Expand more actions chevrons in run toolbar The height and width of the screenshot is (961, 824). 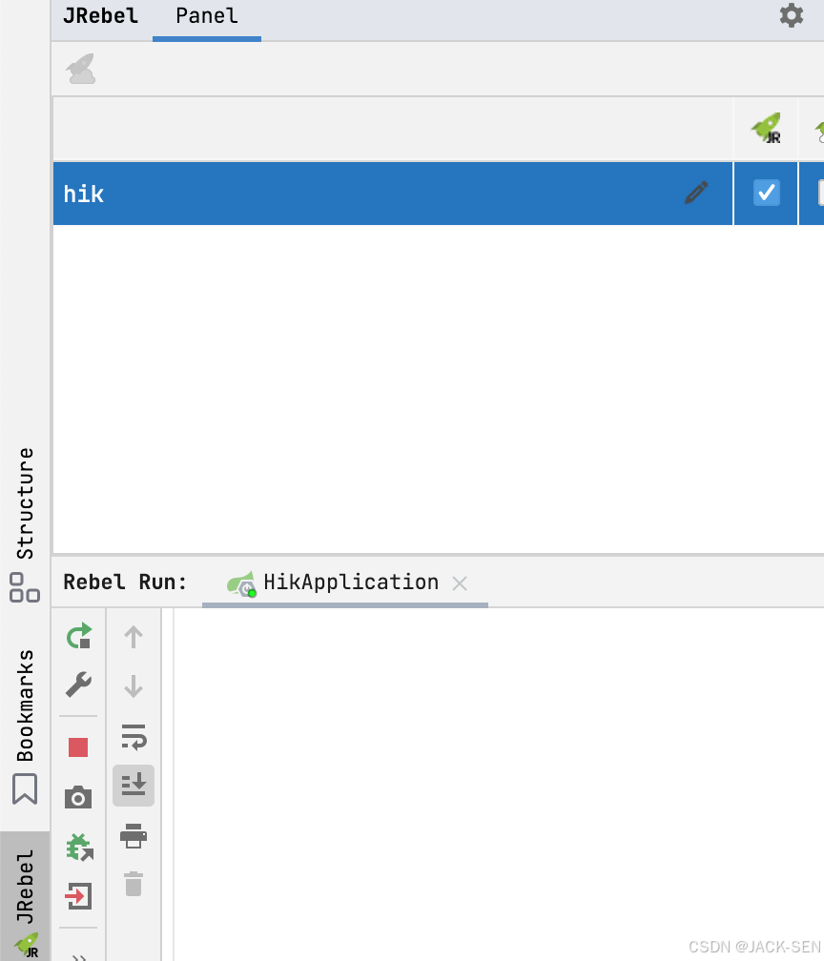(x=78, y=956)
